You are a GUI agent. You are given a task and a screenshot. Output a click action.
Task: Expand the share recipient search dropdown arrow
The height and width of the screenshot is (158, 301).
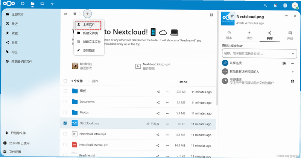click(x=293, y=54)
